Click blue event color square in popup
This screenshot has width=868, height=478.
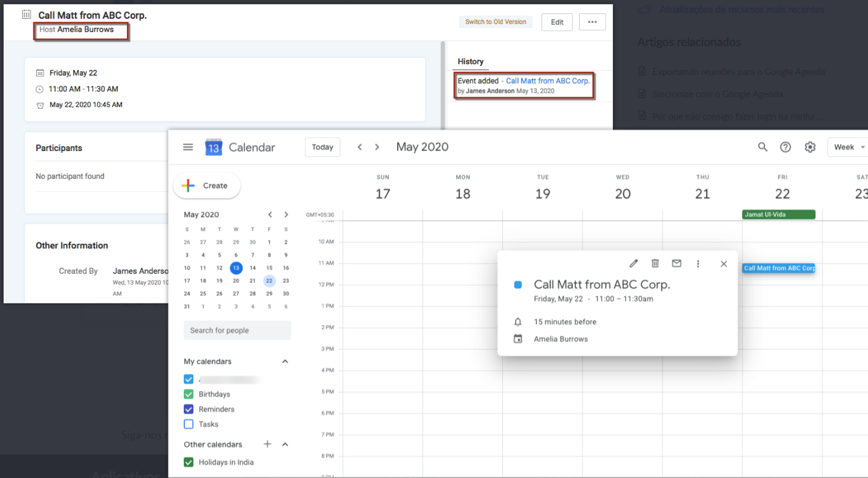click(517, 285)
